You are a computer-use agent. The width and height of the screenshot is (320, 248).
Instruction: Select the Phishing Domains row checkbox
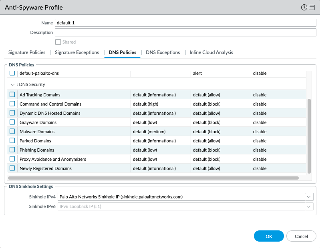pos(12,150)
